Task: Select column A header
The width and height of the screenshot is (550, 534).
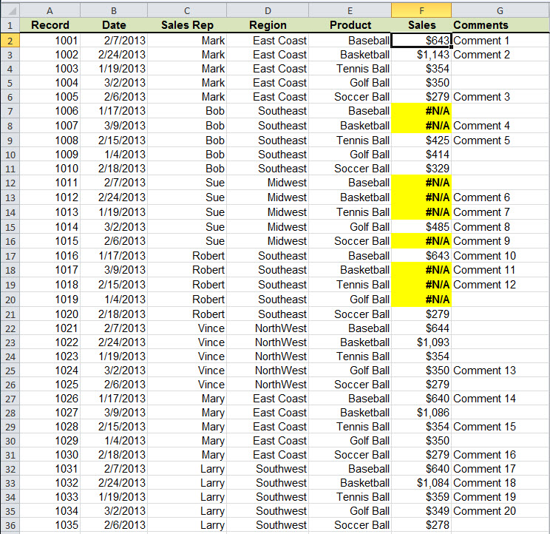Action: (50, 10)
